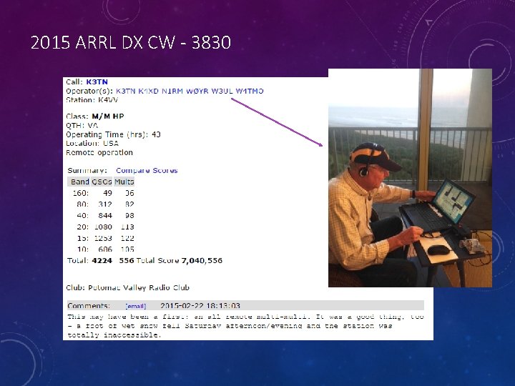
Task: Open operator N1RM link
Action: (172, 91)
